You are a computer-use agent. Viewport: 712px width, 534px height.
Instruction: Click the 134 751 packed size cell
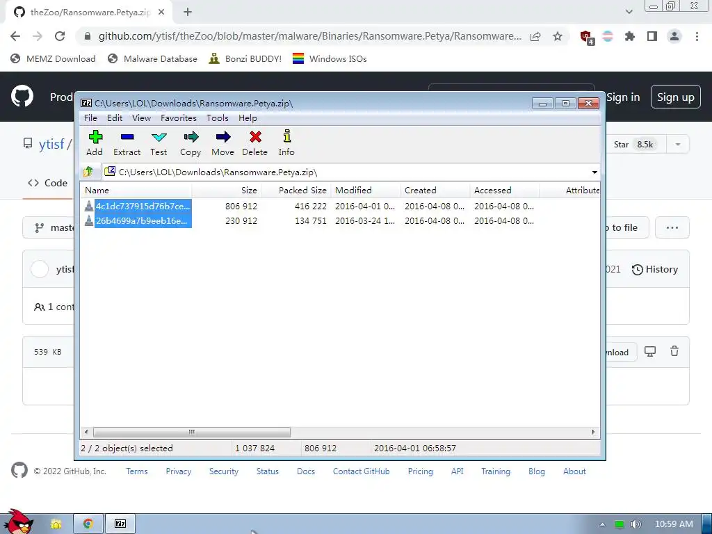[311, 220]
